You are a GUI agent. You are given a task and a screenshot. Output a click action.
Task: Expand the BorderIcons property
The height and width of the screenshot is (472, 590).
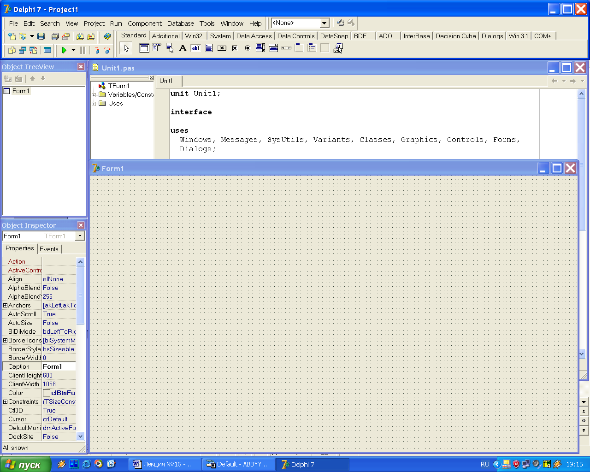[6, 340]
